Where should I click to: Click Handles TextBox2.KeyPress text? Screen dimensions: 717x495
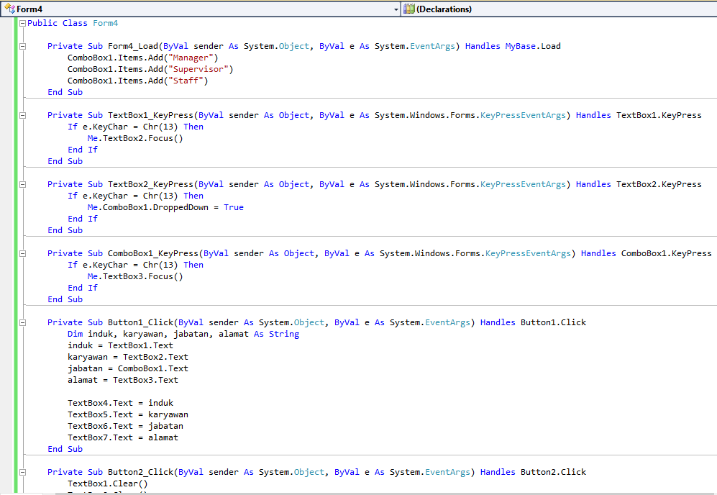639,184
